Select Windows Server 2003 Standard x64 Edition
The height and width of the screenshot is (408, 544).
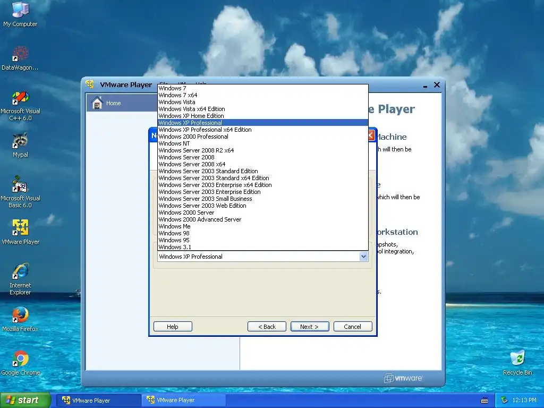(262, 178)
